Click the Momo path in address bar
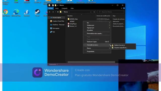 click(x=66, y=12)
